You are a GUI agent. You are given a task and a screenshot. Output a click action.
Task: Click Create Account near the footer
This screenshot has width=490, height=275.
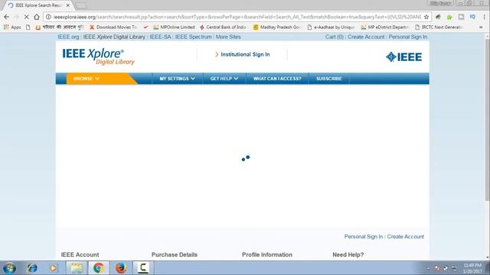[406, 237]
